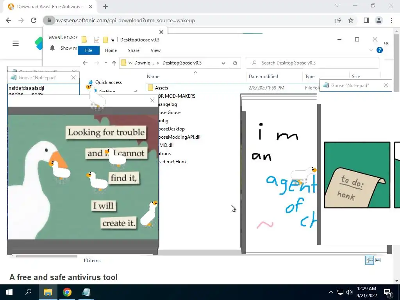Open Goose Not-epad taskbar icon
The image size is (400, 300).
click(x=86, y=292)
